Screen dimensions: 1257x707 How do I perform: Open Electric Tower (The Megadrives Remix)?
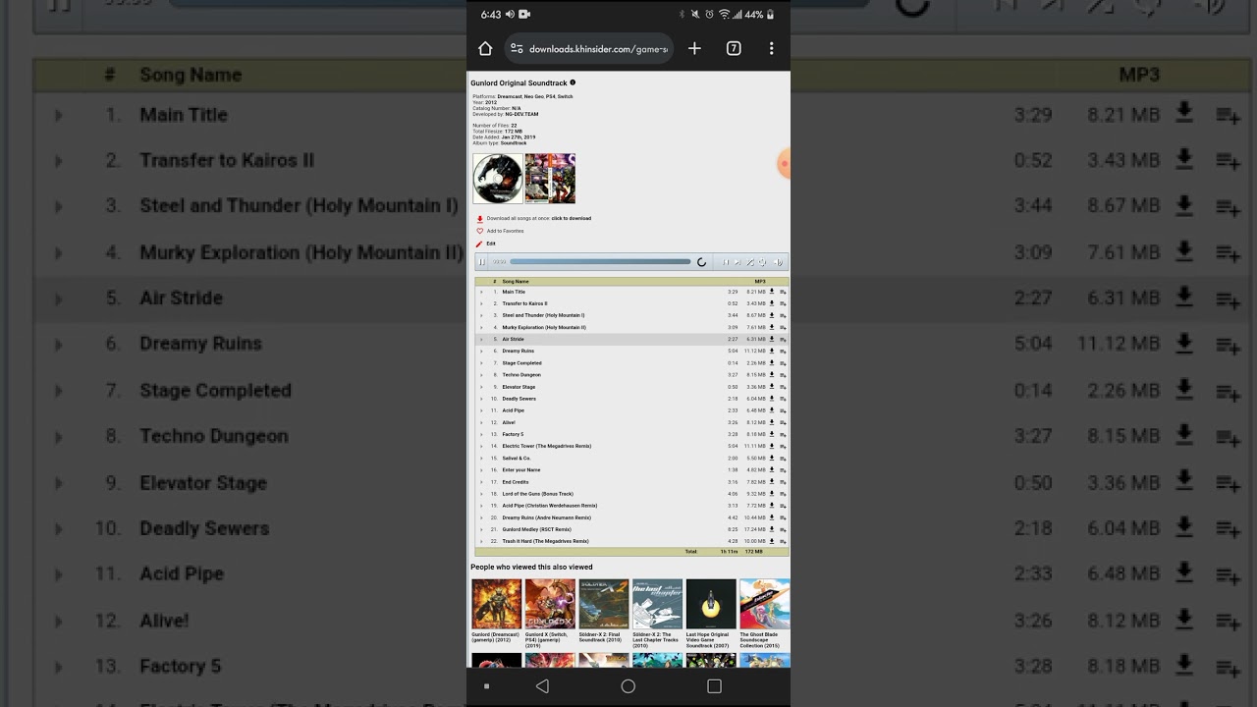pyautogui.click(x=547, y=446)
